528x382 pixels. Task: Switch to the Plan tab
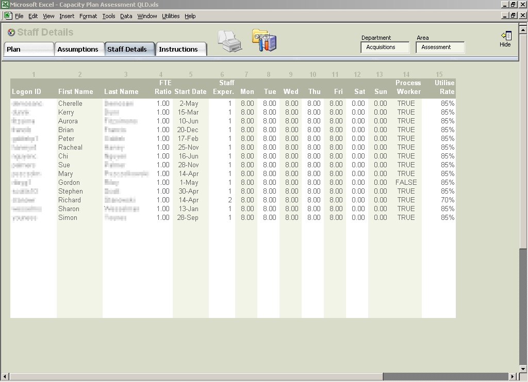click(x=29, y=49)
